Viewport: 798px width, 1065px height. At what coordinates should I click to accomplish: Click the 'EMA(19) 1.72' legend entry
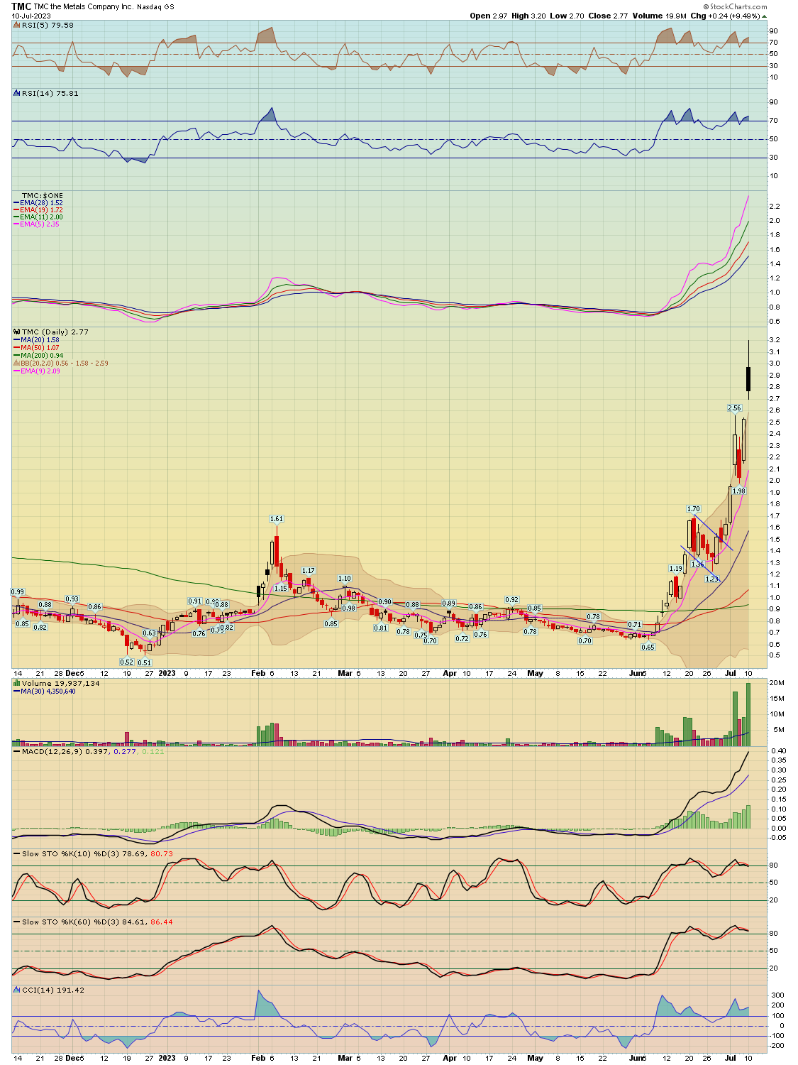[42, 210]
